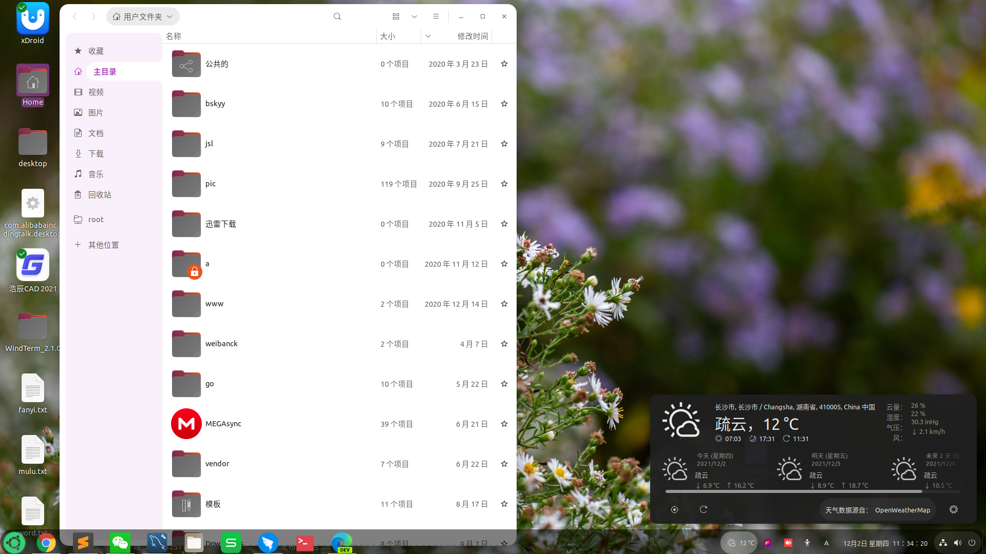Open terminal icon in taskbar
986x554 pixels.
(305, 543)
